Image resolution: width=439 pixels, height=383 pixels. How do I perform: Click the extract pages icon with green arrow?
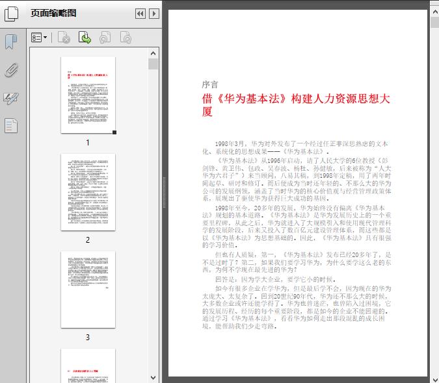click(85, 38)
